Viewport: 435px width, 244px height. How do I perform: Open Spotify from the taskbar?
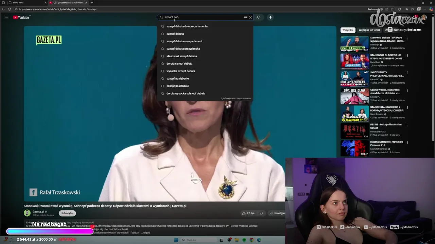(x=244, y=240)
